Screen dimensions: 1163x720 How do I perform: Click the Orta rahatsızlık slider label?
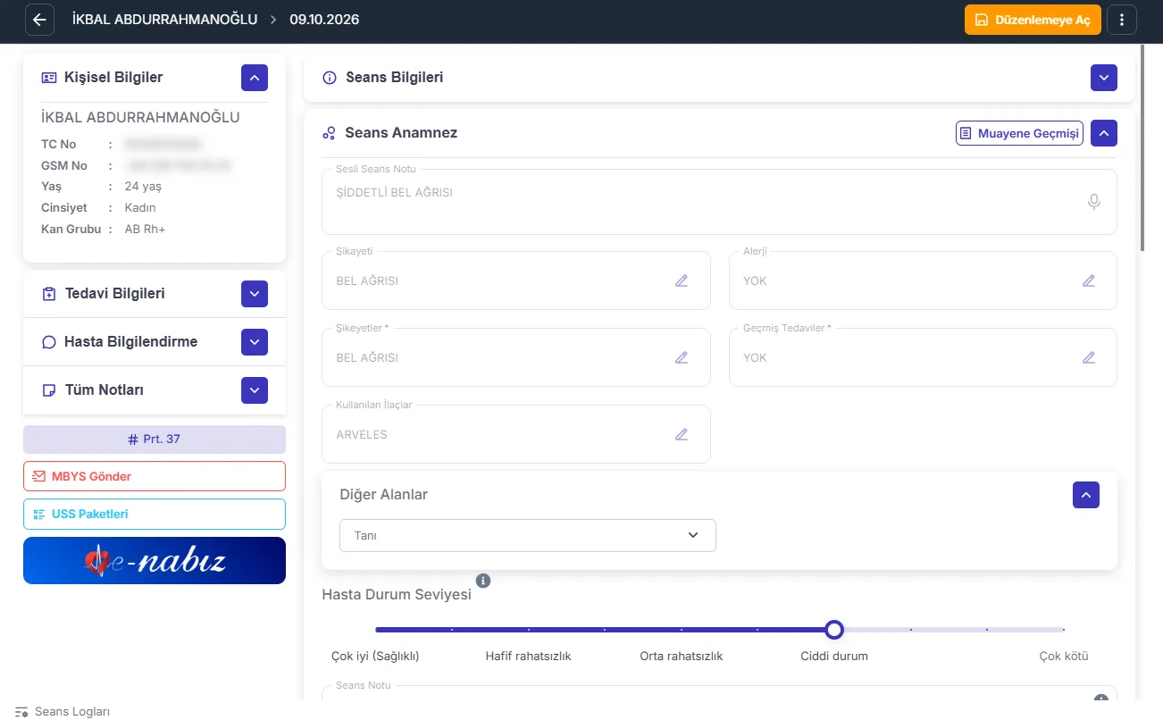(682, 656)
